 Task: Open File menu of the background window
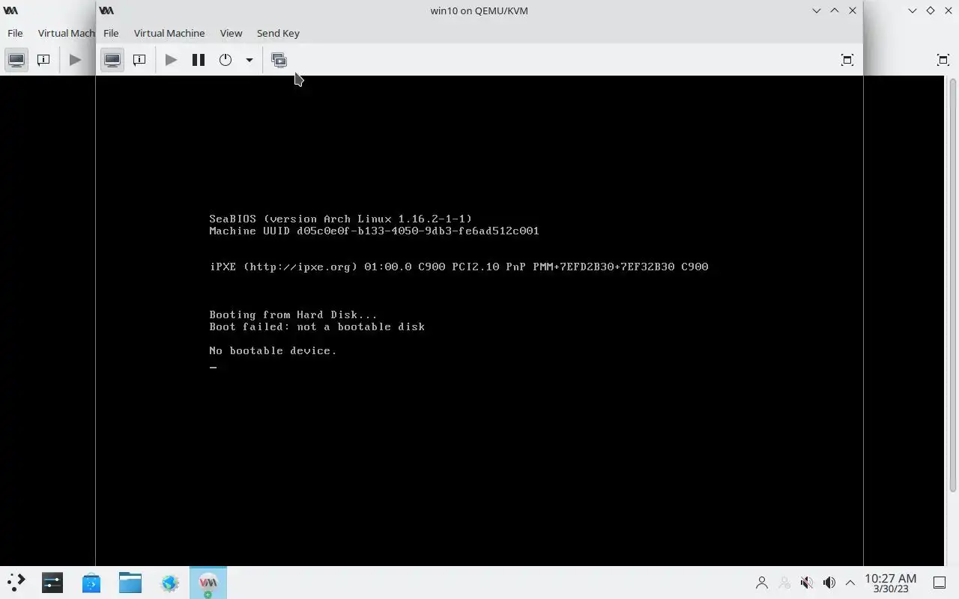tap(15, 33)
